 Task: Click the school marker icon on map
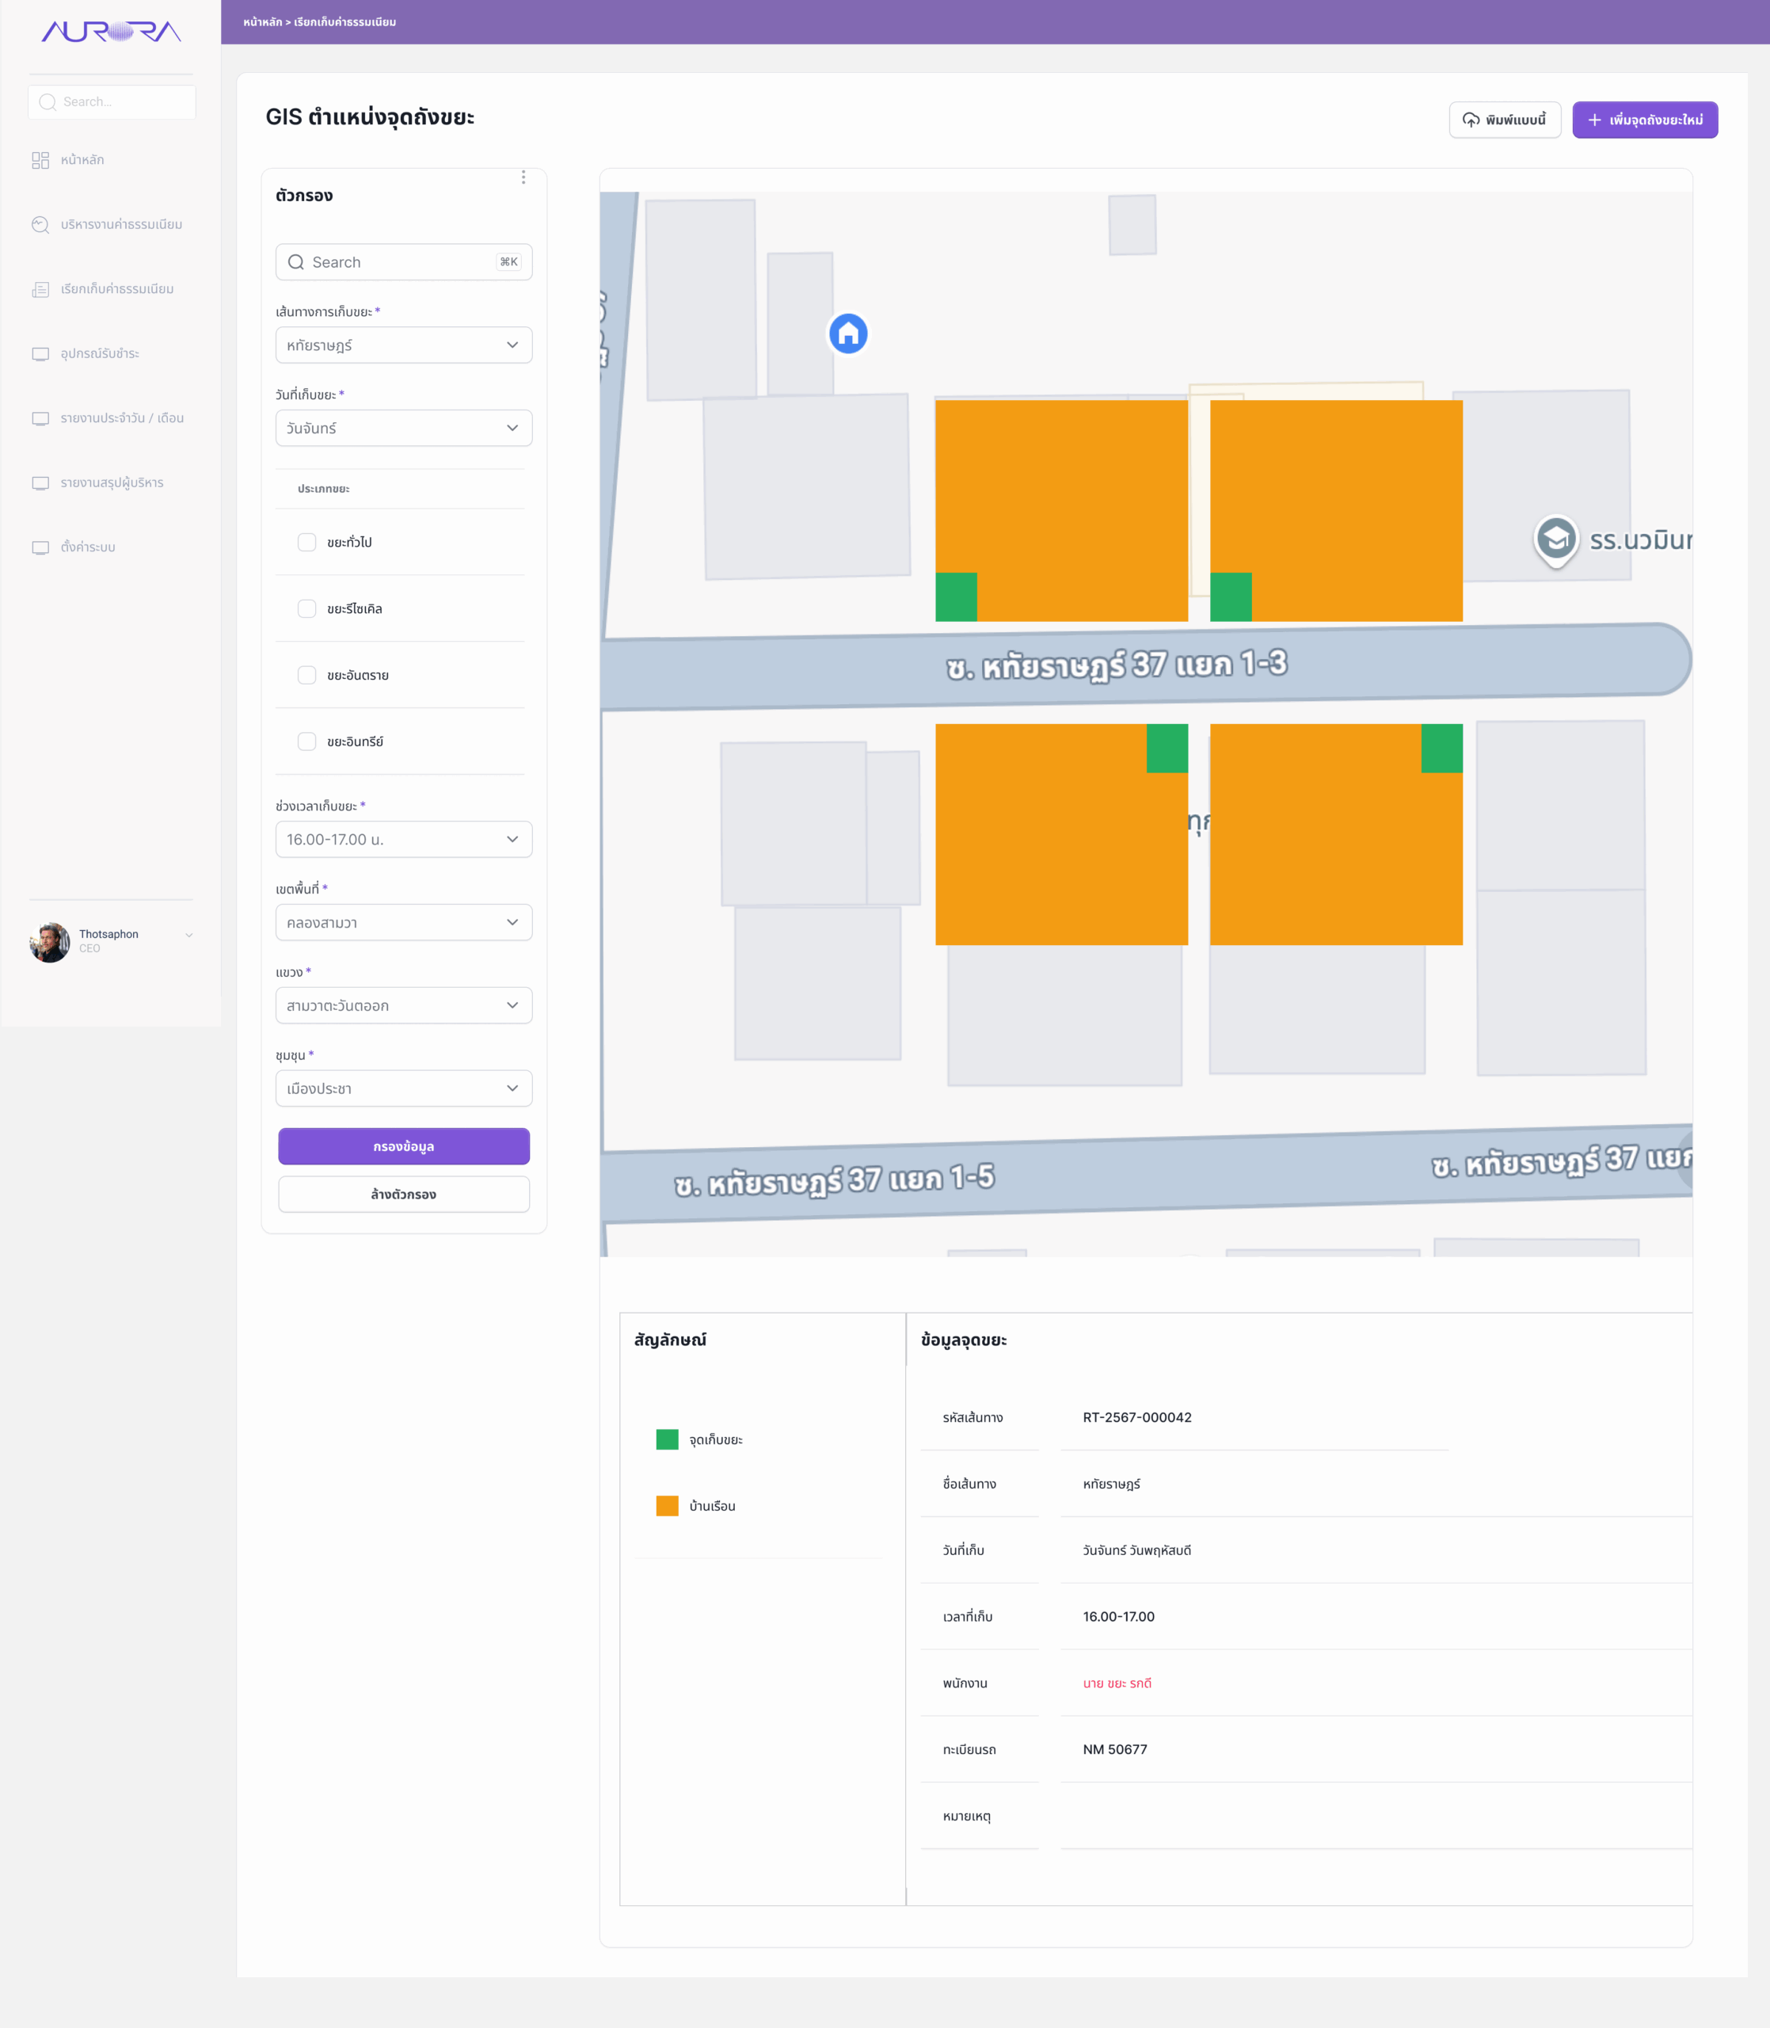1555,539
